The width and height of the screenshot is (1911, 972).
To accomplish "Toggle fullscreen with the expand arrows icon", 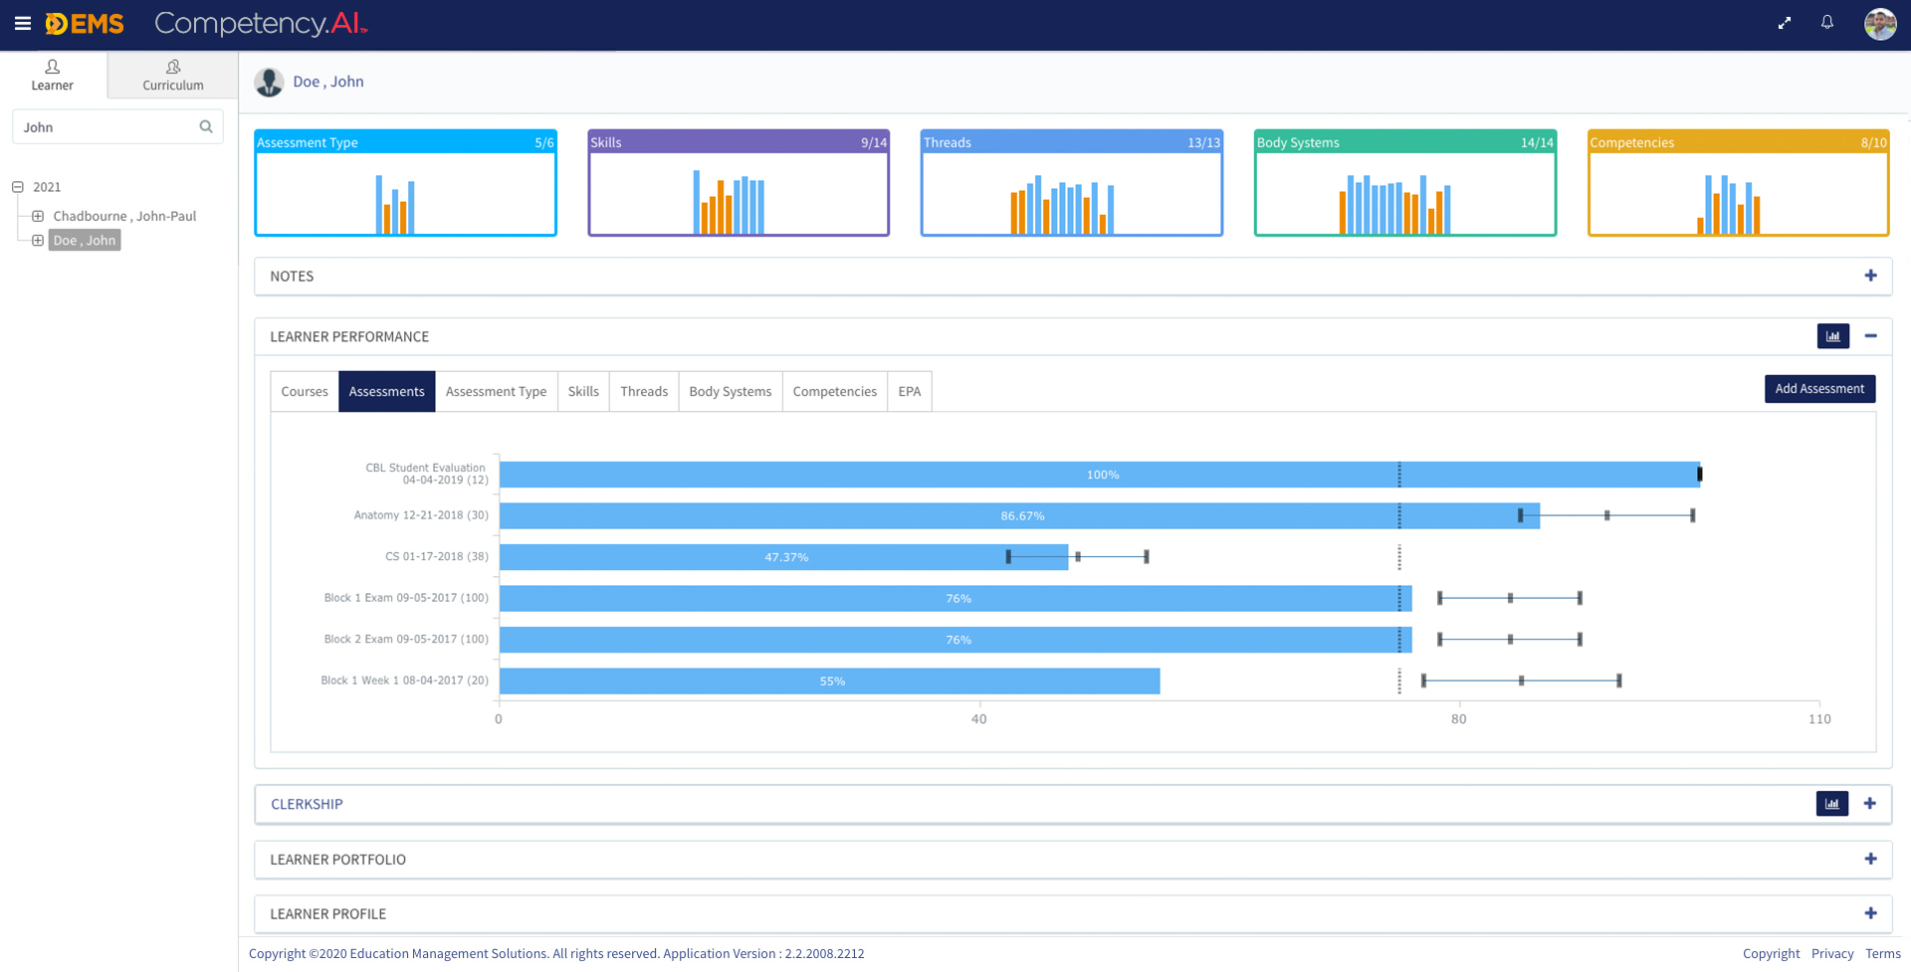I will [1784, 23].
